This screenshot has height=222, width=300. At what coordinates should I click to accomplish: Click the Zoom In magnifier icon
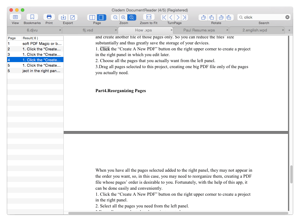tap(123, 17)
